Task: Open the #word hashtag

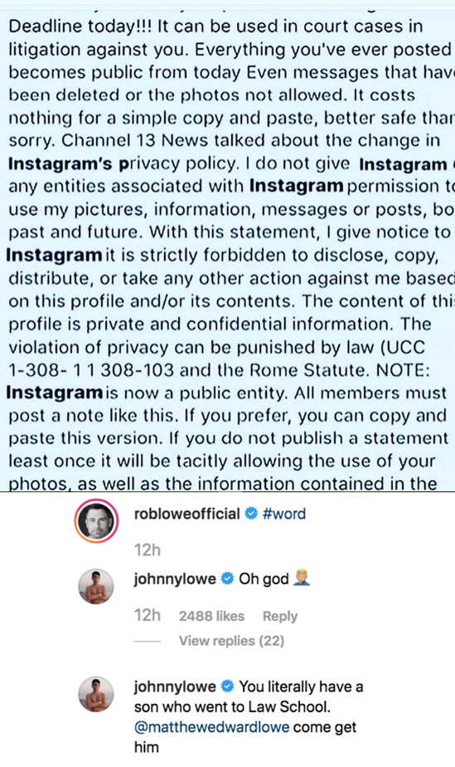Action: pyautogui.click(x=284, y=514)
